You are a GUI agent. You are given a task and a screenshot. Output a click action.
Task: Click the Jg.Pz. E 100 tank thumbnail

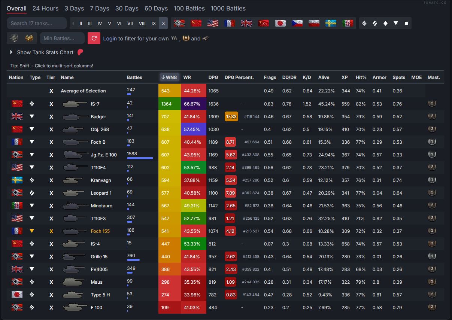pos(75,155)
